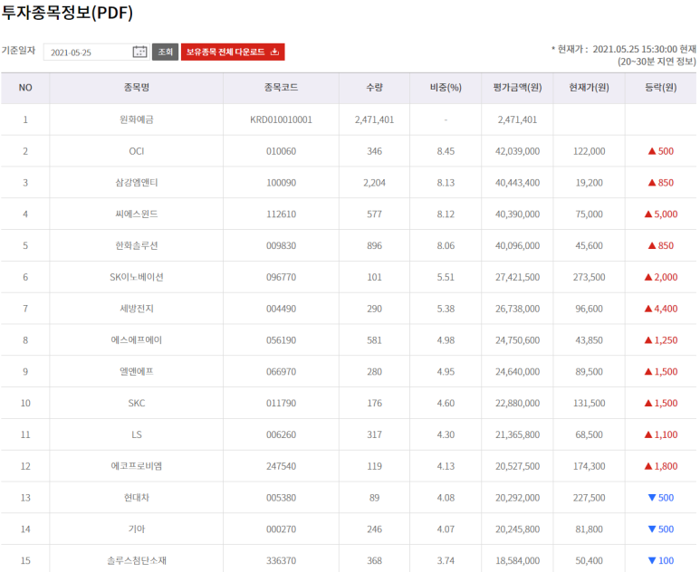
Task: Click the 40,443,400 valuation amount
Action: (x=517, y=183)
